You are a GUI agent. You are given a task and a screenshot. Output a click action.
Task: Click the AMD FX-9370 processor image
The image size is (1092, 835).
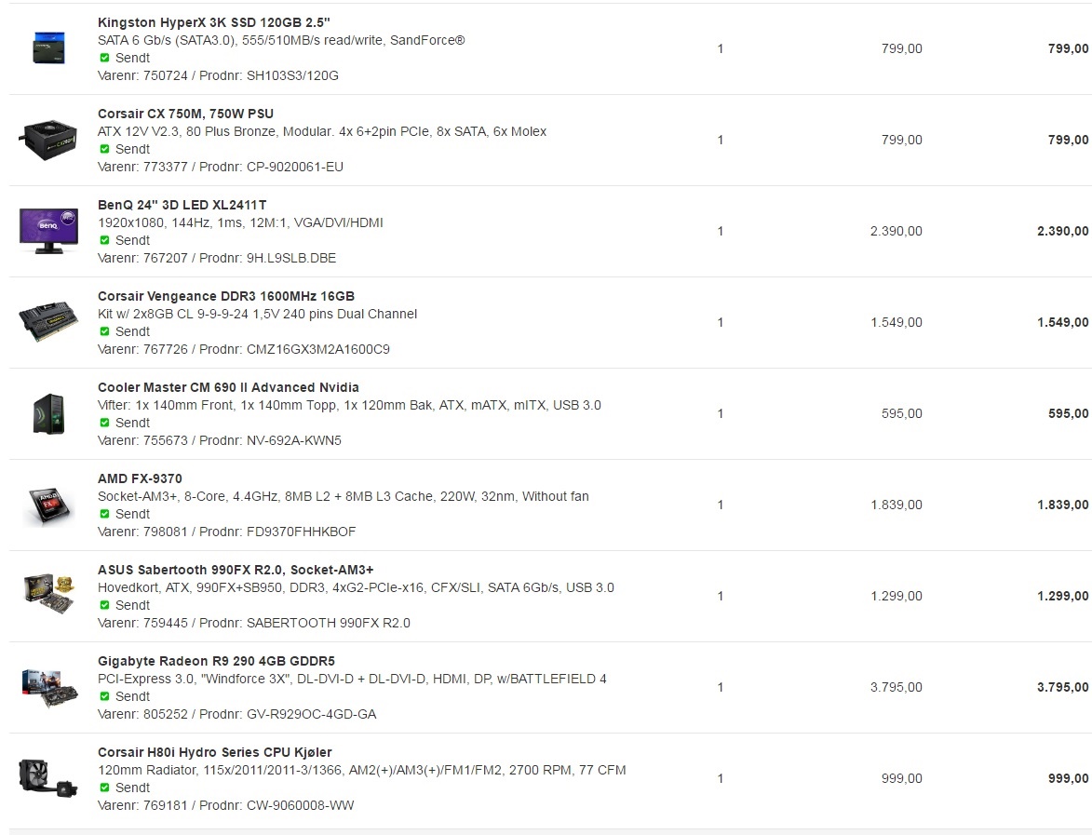point(48,505)
